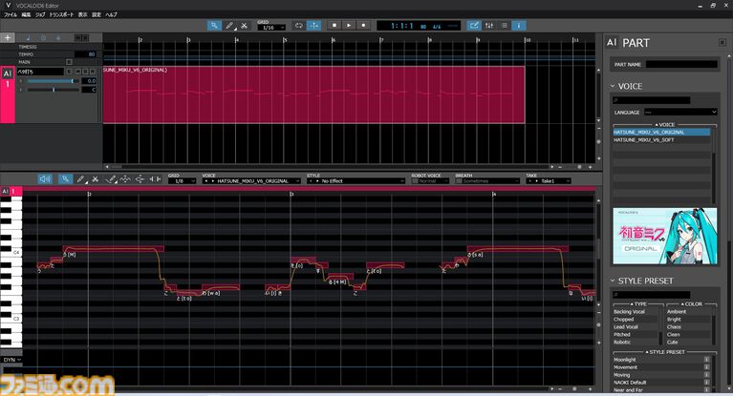Open the VOICE dropdown in editor toolbar

[x=251, y=180]
